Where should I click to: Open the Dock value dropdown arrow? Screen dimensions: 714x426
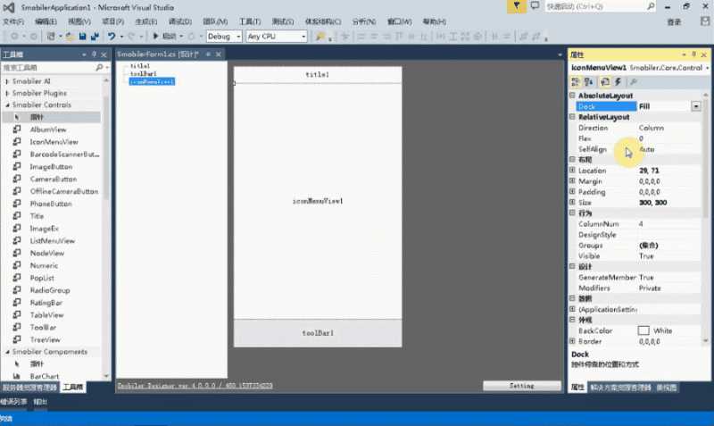point(696,106)
